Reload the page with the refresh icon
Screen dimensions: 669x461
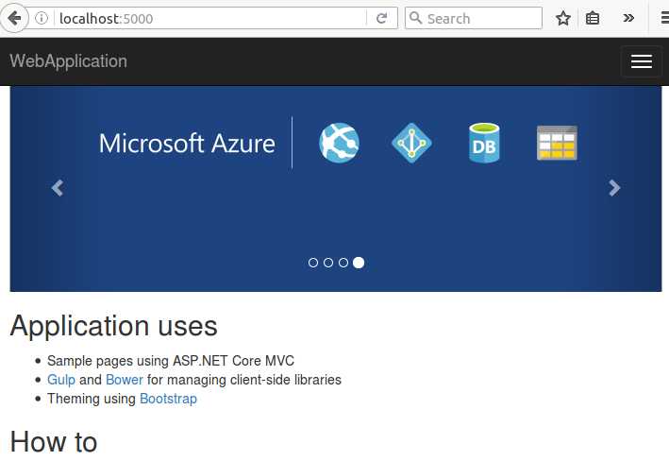tap(382, 18)
